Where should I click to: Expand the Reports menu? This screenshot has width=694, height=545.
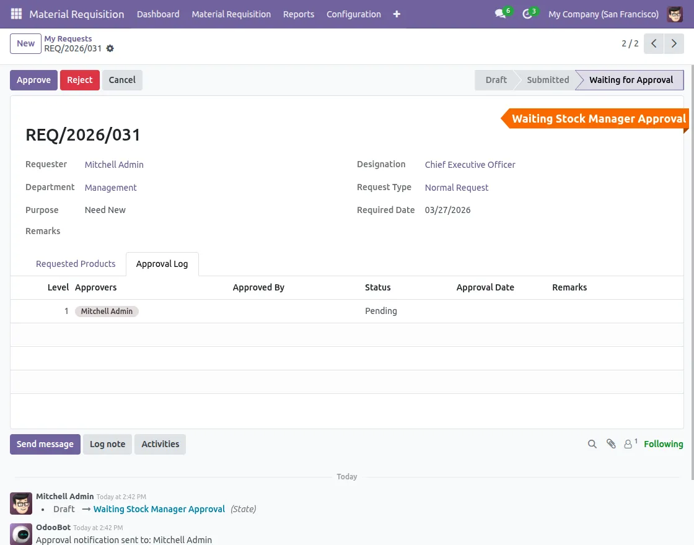point(299,14)
